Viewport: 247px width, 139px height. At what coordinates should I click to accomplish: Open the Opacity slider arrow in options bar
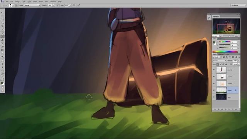tap(54, 5)
